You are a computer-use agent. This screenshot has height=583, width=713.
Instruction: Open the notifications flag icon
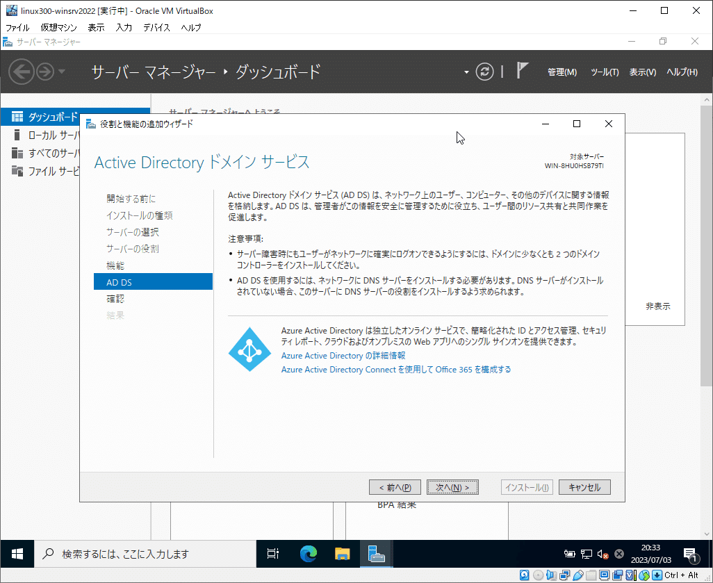pyautogui.click(x=522, y=70)
